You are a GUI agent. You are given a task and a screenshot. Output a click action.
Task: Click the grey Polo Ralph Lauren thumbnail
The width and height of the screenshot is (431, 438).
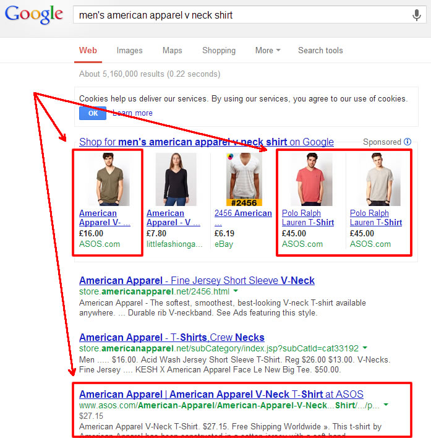pyautogui.click(x=380, y=179)
